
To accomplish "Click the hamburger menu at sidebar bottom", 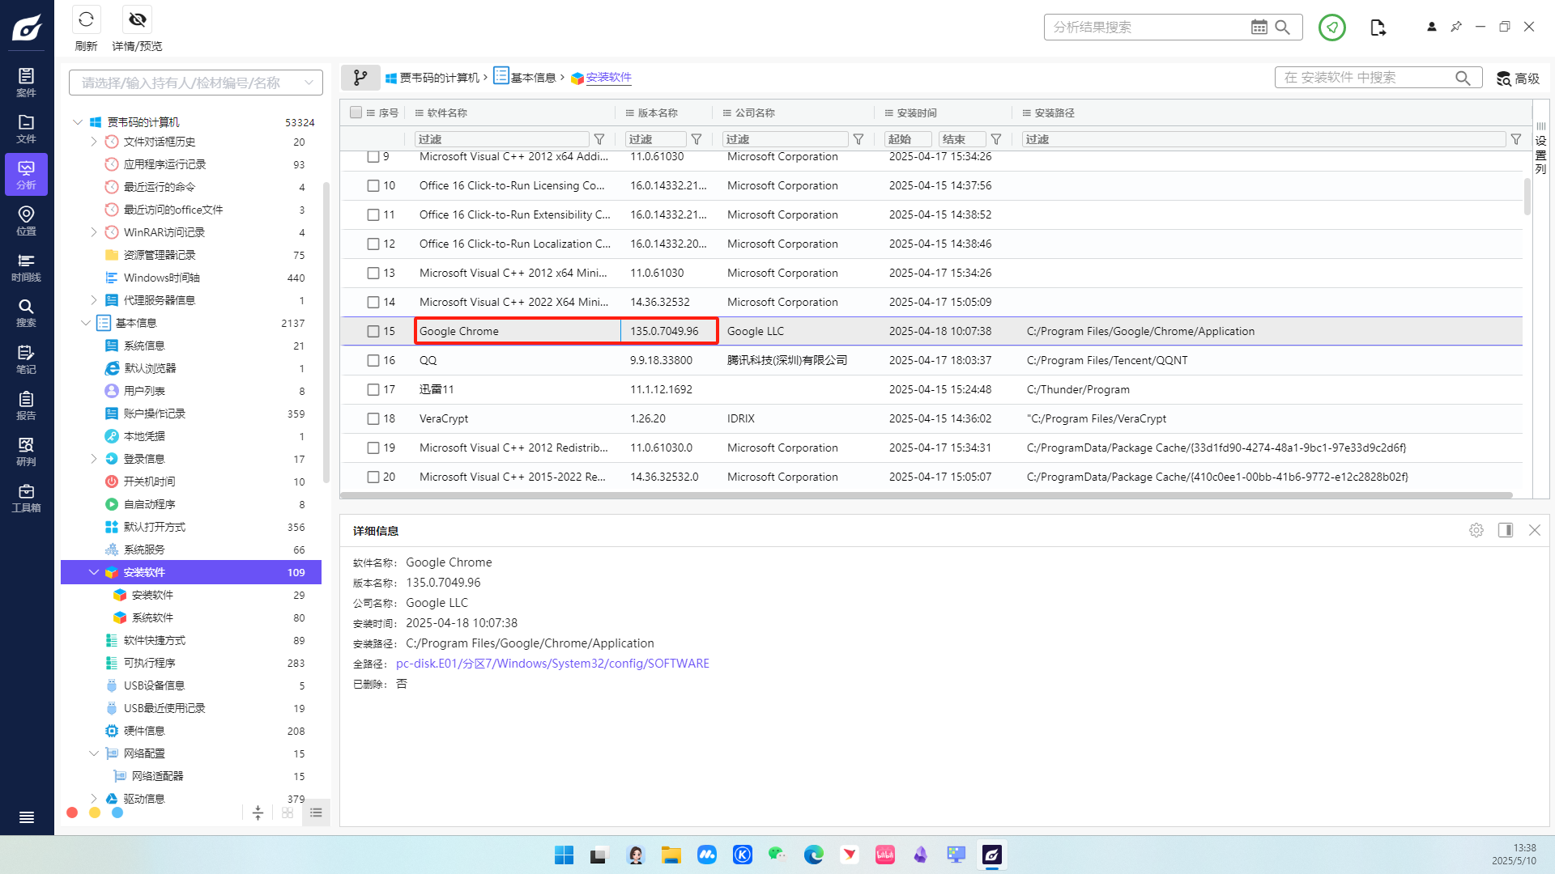I will click(x=27, y=817).
